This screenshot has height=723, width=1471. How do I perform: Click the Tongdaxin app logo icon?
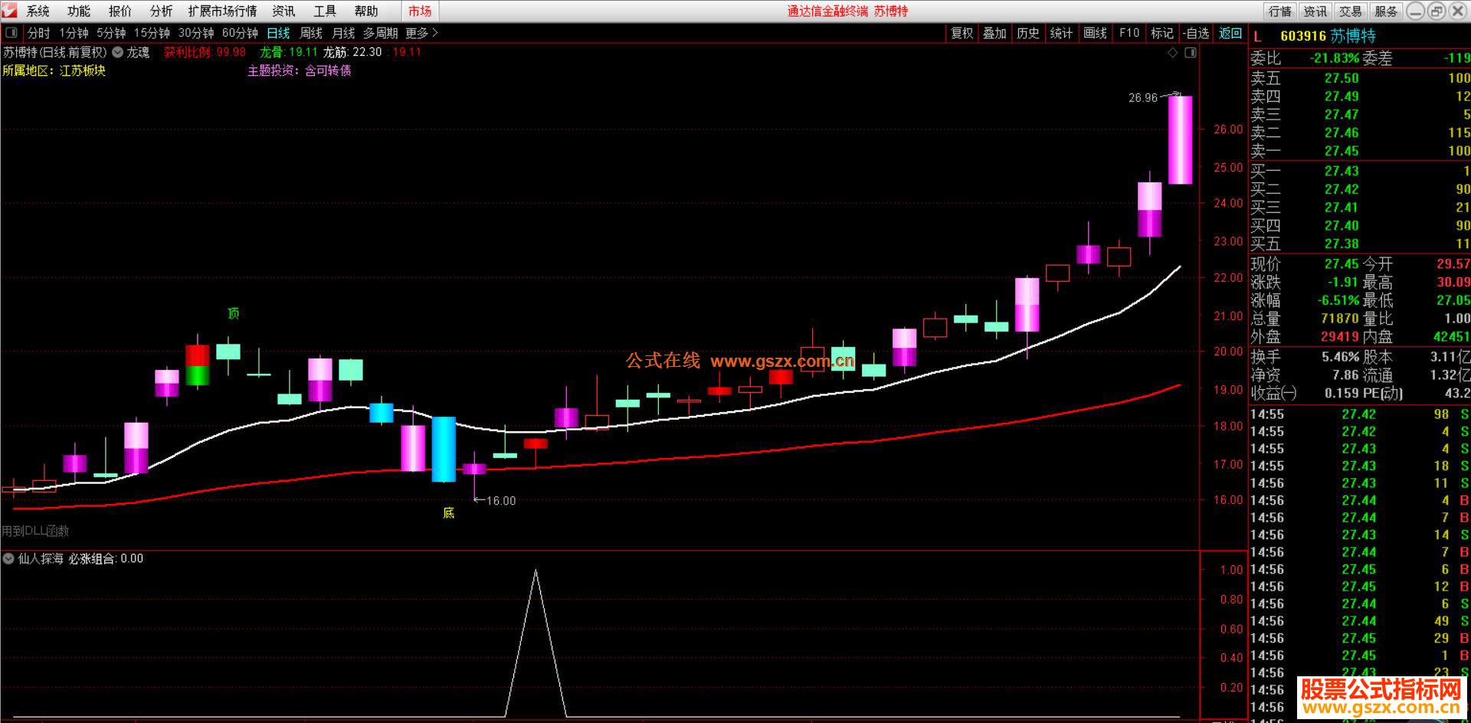point(9,11)
